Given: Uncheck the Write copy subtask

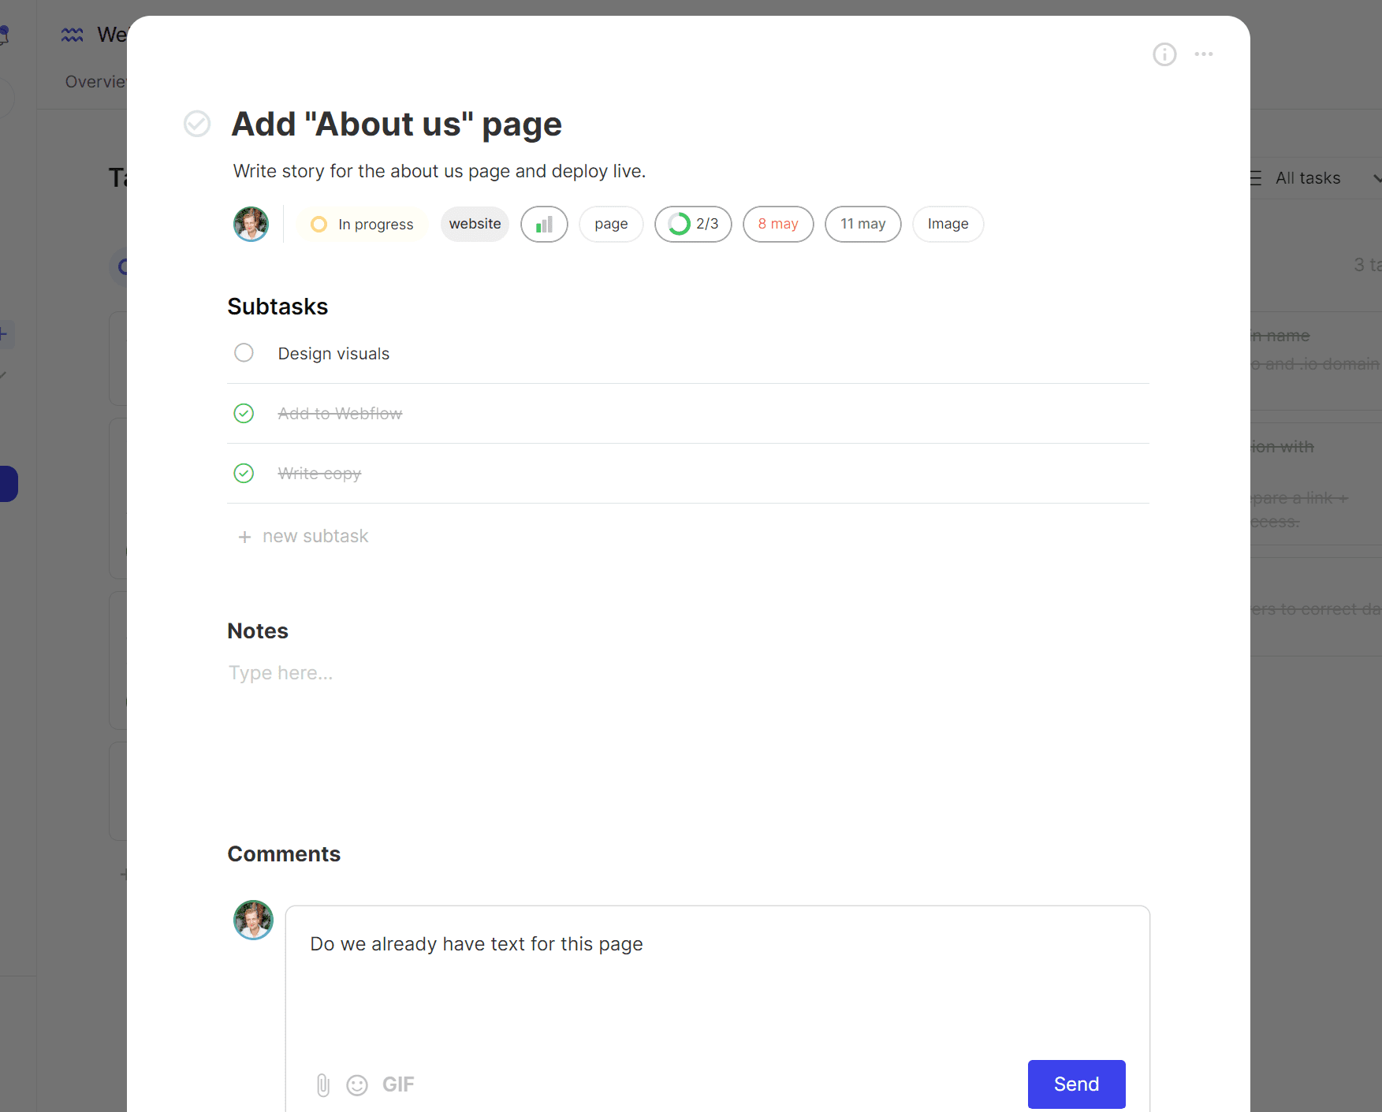Looking at the screenshot, I should point(244,473).
